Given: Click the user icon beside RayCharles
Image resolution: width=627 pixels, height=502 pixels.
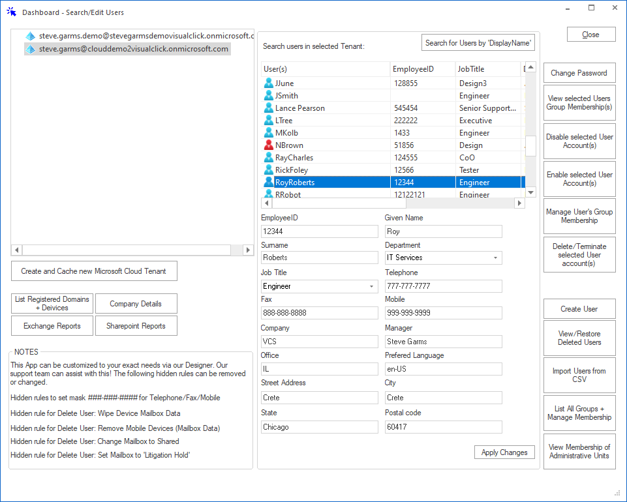Looking at the screenshot, I should click(269, 157).
